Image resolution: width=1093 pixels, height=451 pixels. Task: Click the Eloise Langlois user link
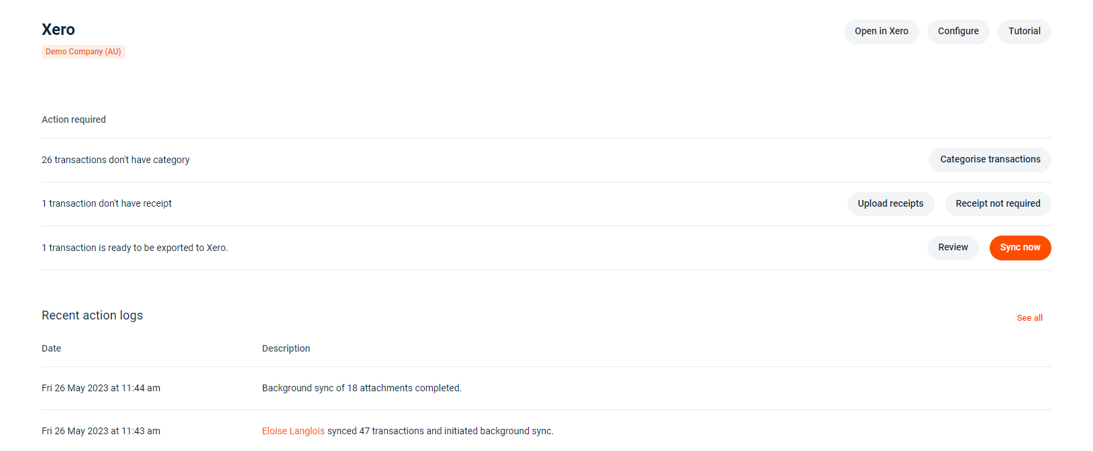[293, 430]
